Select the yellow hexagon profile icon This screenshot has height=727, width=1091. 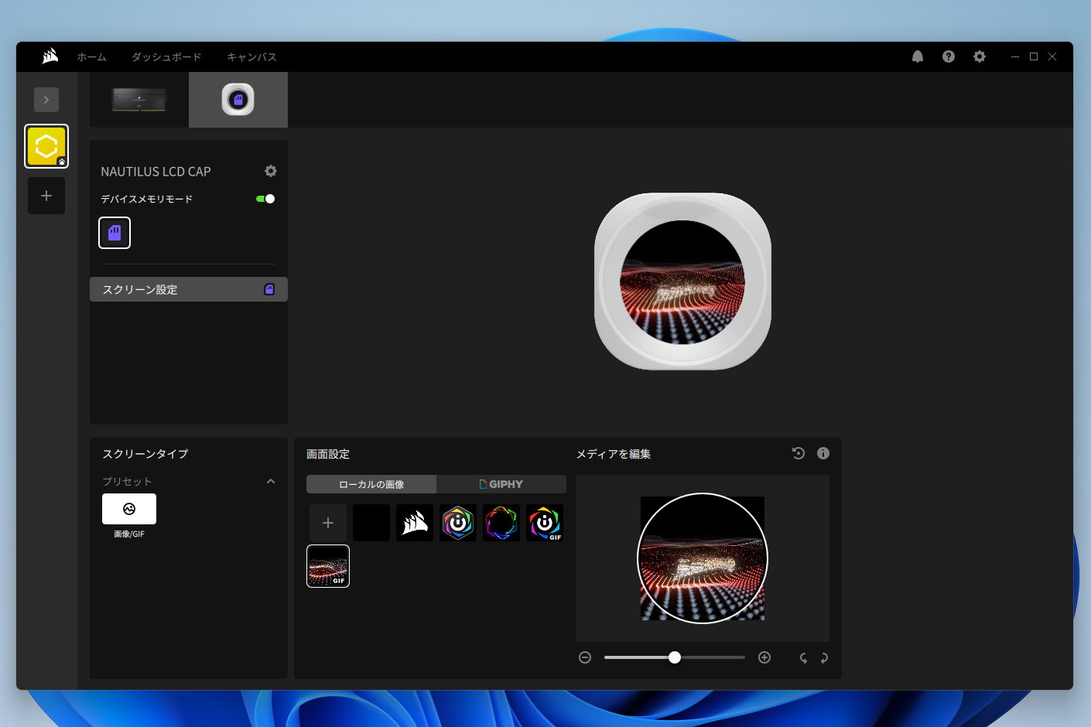pyautogui.click(x=46, y=146)
